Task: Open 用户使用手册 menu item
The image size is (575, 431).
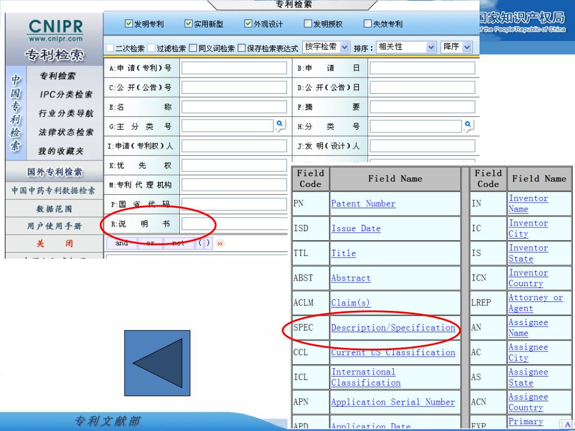Action: tap(54, 226)
